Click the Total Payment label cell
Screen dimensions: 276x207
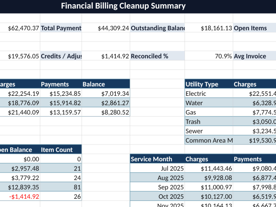point(61,28)
